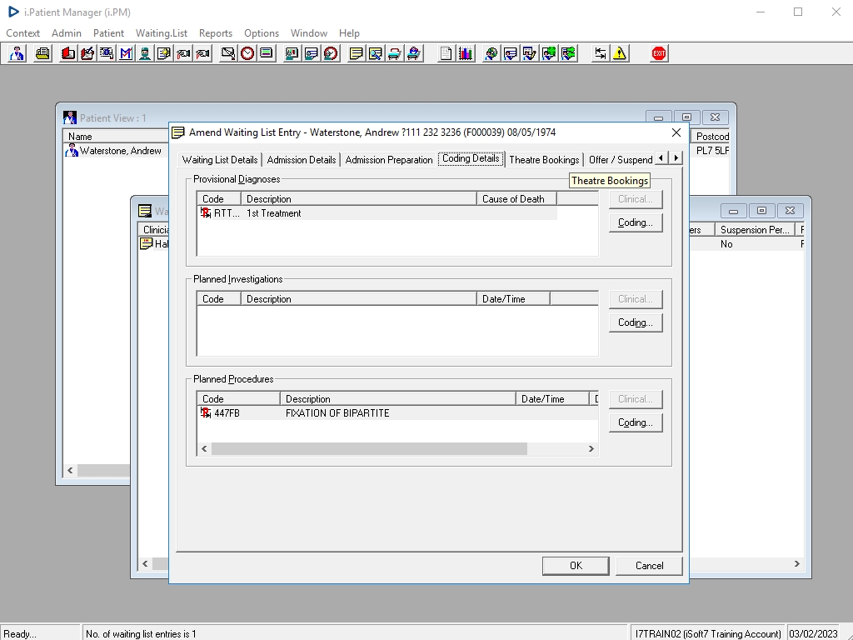
Task: Click the yellow warning triangle toolbar icon
Action: (x=620, y=53)
